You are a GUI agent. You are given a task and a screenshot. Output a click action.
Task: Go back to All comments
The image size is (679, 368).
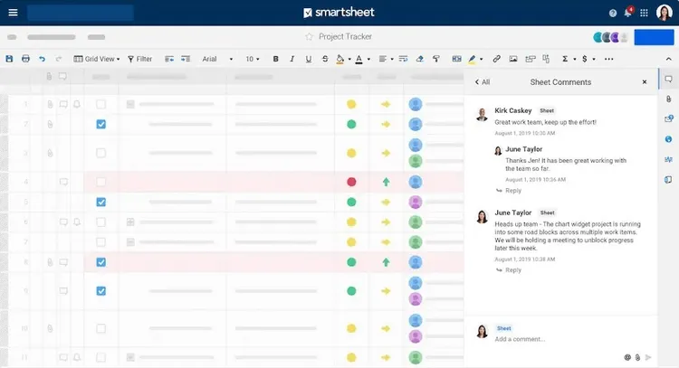pyautogui.click(x=482, y=82)
